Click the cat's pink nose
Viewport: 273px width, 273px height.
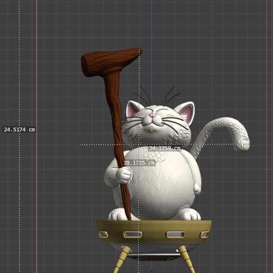153,115
